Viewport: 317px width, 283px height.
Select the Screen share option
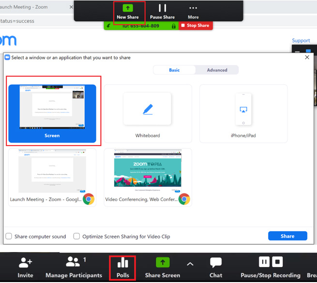52,114
